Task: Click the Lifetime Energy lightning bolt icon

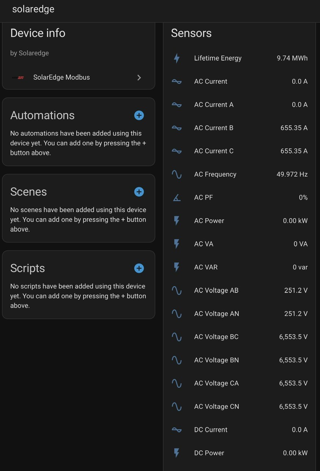Action: pos(177,58)
